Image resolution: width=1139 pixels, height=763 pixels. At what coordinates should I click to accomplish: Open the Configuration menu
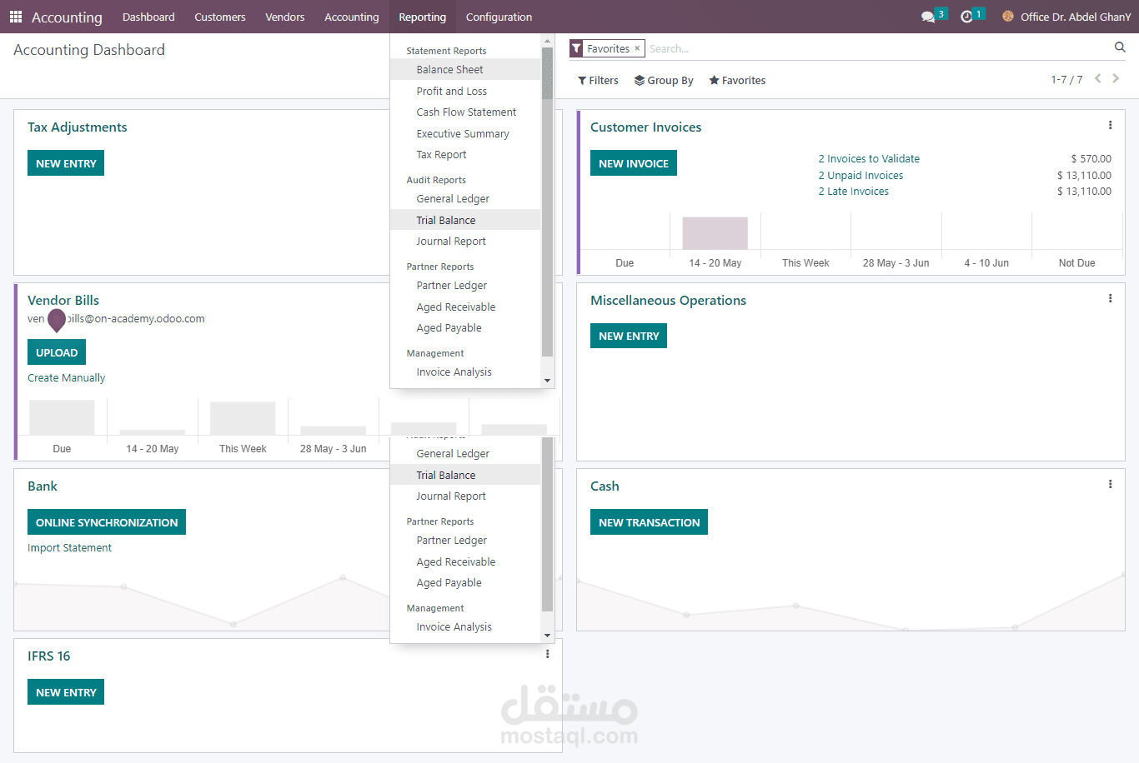pos(499,17)
